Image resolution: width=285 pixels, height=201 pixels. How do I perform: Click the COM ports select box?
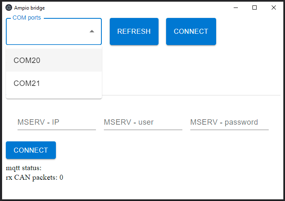tap(54, 31)
